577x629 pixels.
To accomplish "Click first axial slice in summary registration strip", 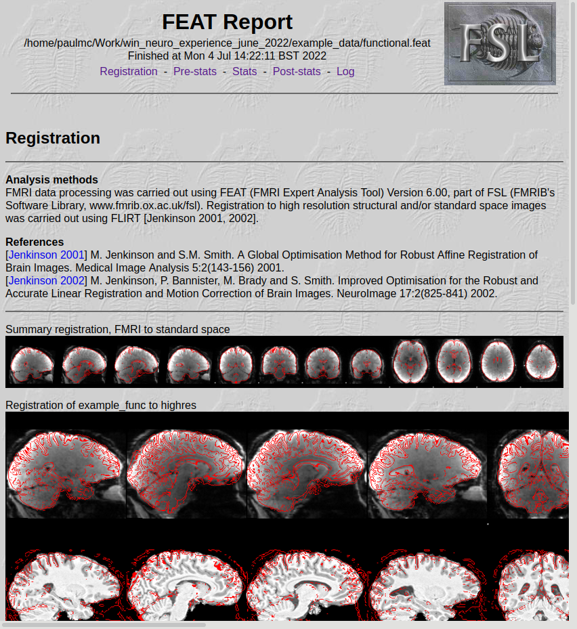I will (x=410, y=361).
